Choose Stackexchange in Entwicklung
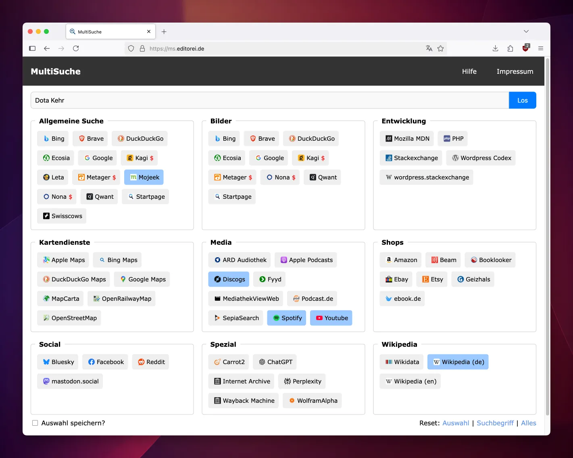 [411, 158]
